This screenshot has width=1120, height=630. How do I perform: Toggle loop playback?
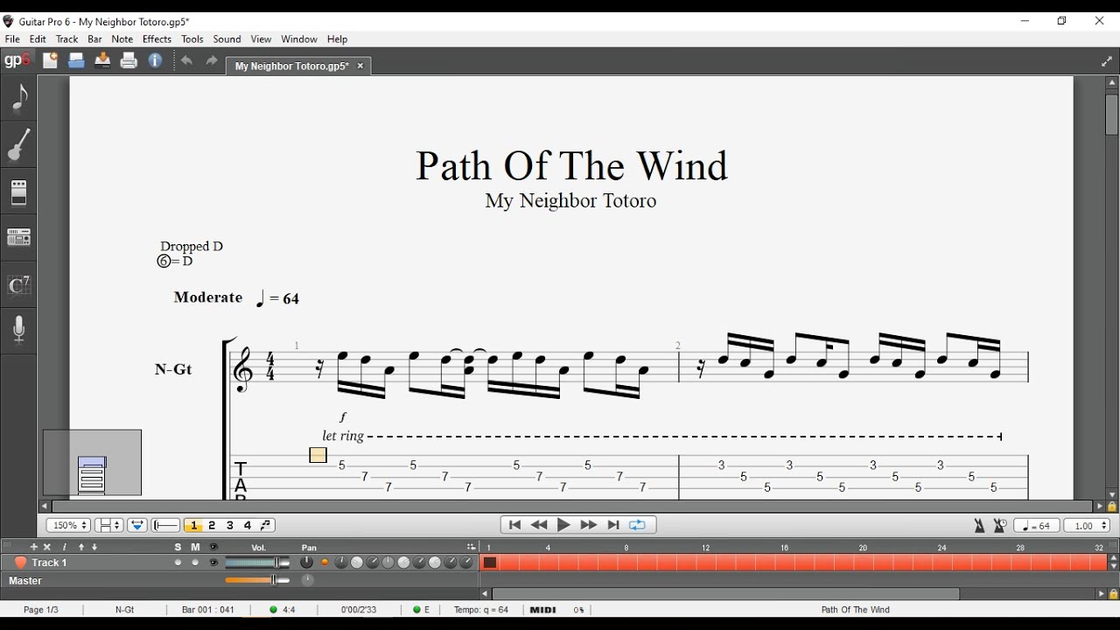point(638,525)
